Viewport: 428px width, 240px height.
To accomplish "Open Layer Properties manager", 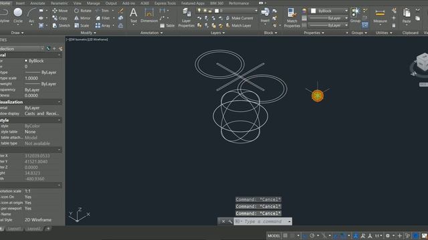I will 186,17.
